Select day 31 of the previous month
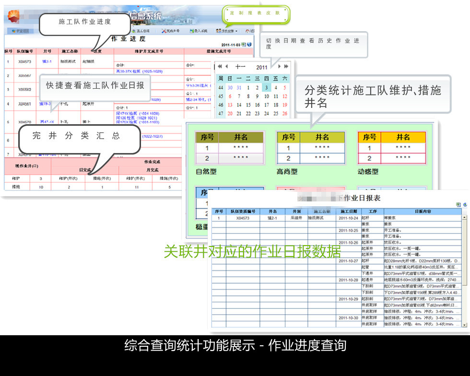The image size is (470, 376). point(239,88)
